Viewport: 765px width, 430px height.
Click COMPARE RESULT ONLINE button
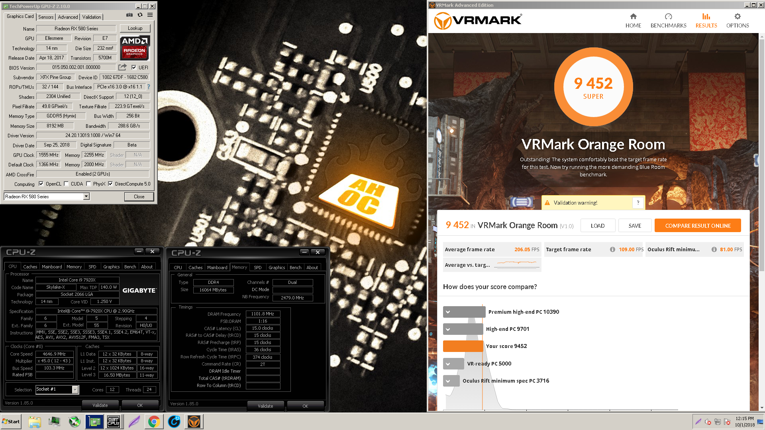(698, 226)
